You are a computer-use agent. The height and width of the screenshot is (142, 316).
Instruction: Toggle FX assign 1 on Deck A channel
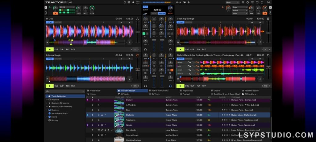144,34
